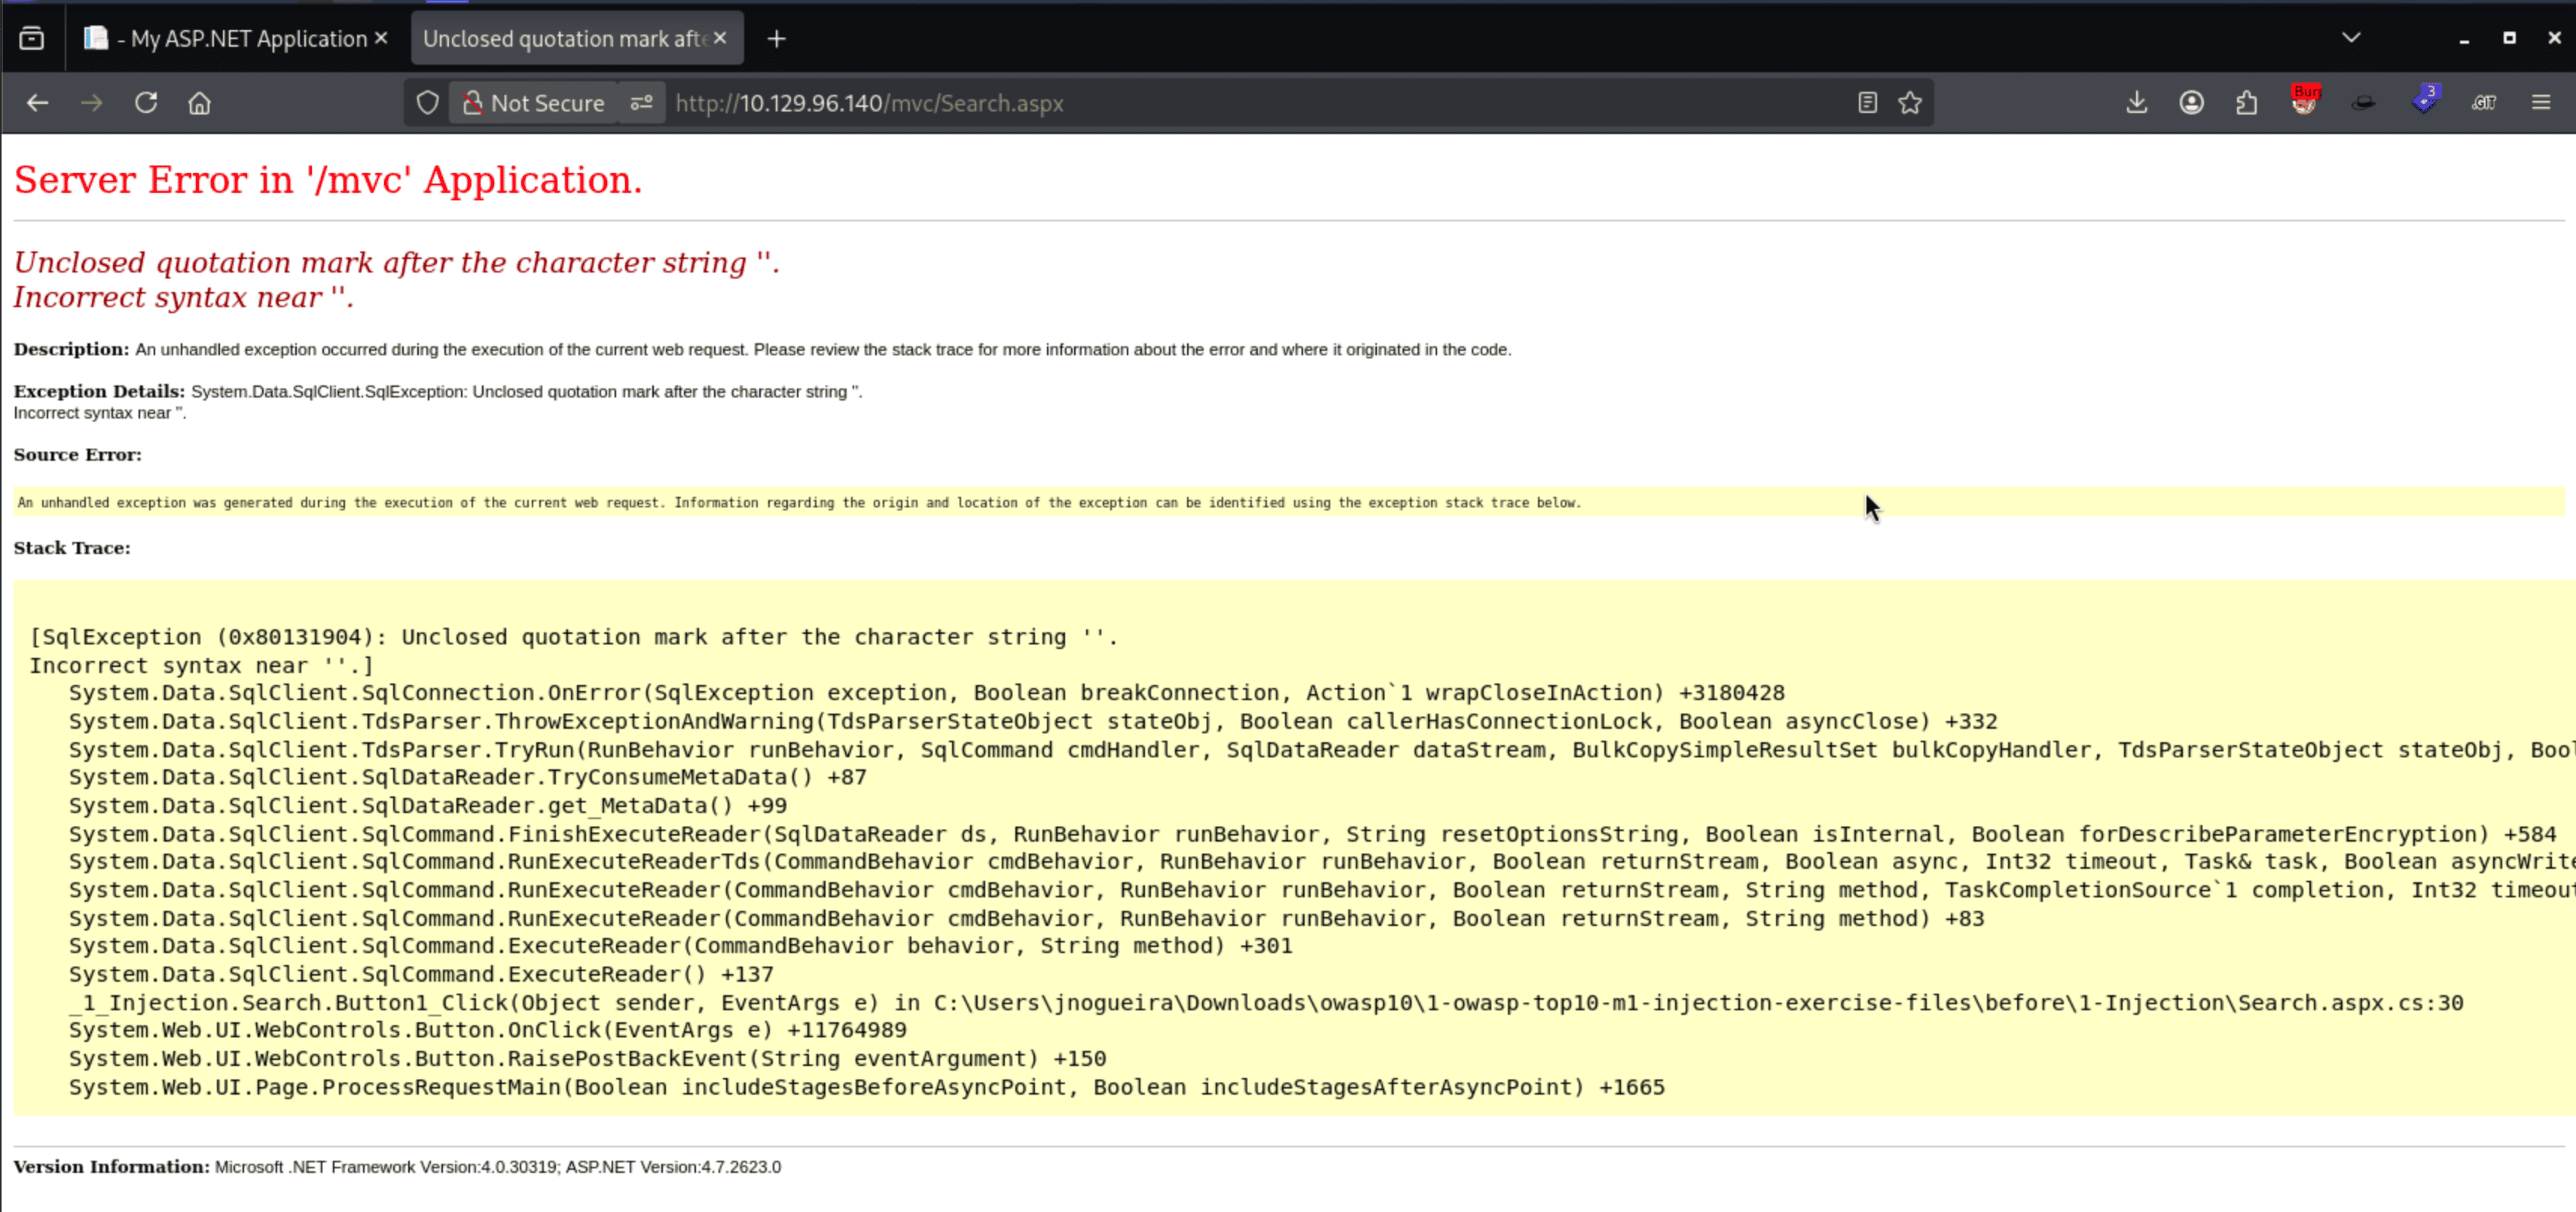2576x1212 pixels.
Task: Open site permissions icon in address bar
Action: point(641,103)
